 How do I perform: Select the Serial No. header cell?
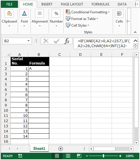point(19,61)
